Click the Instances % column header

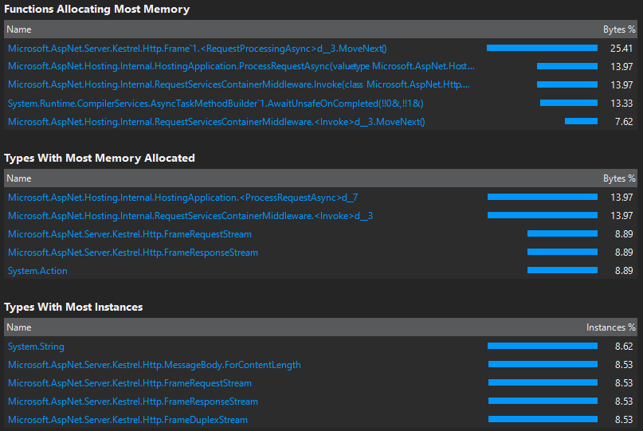coord(610,327)
